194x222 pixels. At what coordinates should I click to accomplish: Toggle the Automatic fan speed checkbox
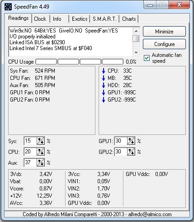147,58
